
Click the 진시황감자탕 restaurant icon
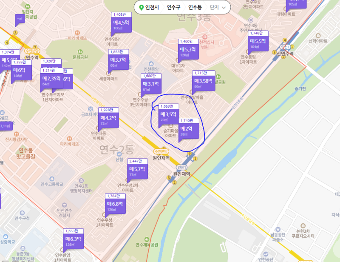[16, 134]
